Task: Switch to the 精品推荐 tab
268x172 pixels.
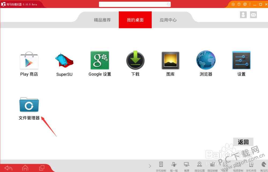Action: pos(102,20)
